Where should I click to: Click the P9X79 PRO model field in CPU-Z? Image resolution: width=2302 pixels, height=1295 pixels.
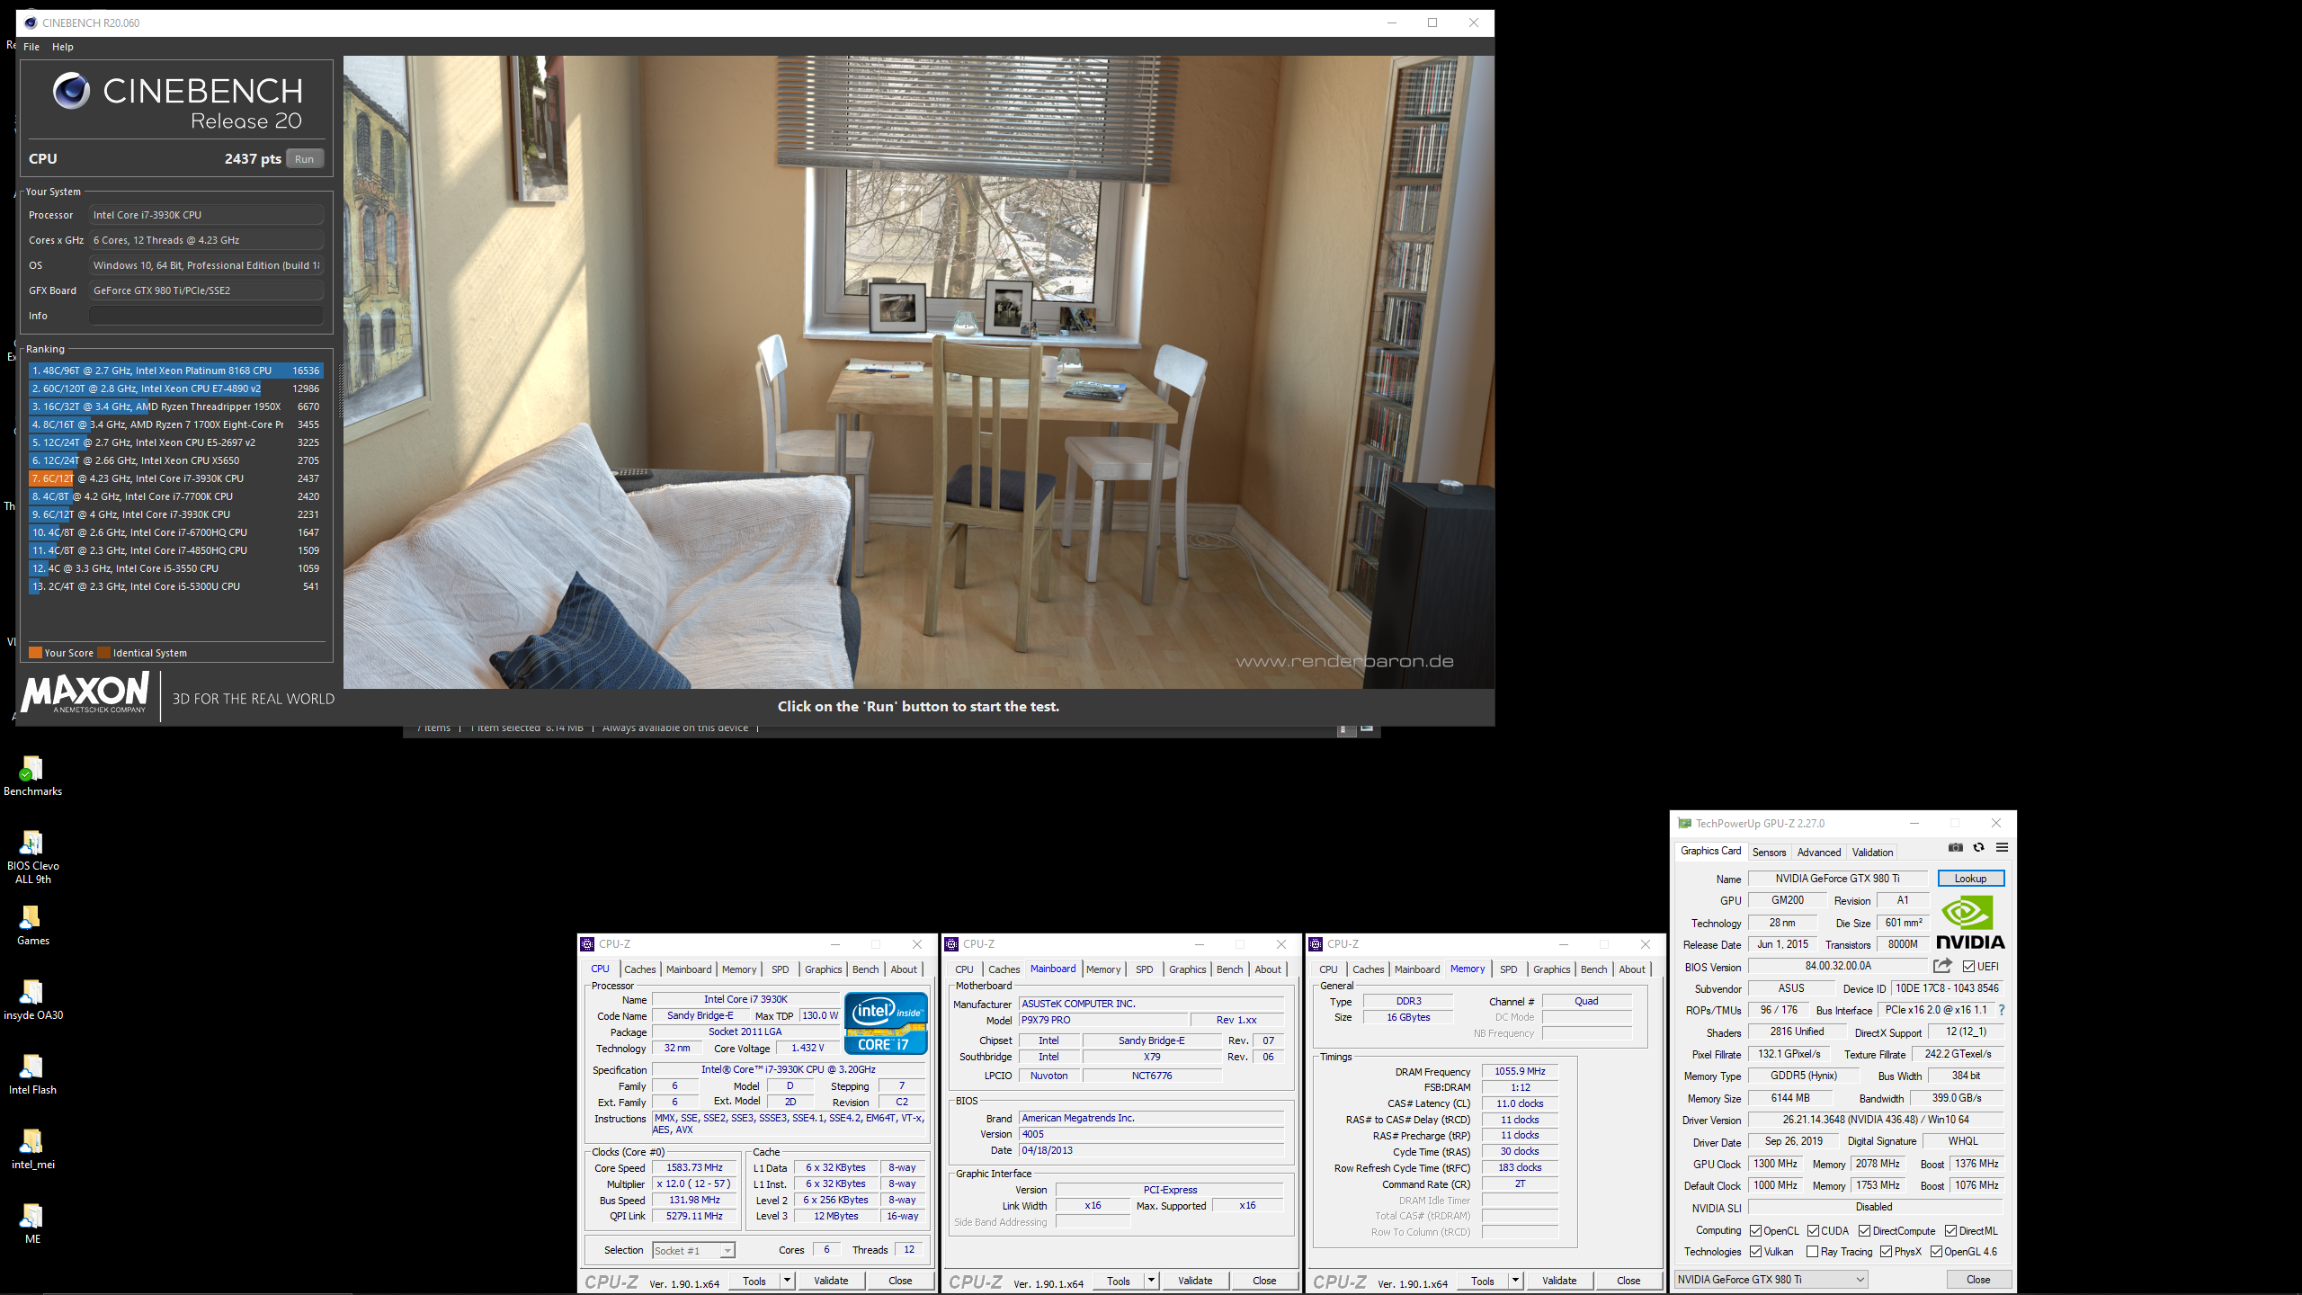(1104, 1020)
